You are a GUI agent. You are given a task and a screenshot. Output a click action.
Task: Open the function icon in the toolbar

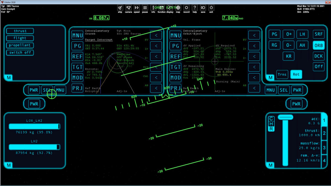click(x=162, y=8)
